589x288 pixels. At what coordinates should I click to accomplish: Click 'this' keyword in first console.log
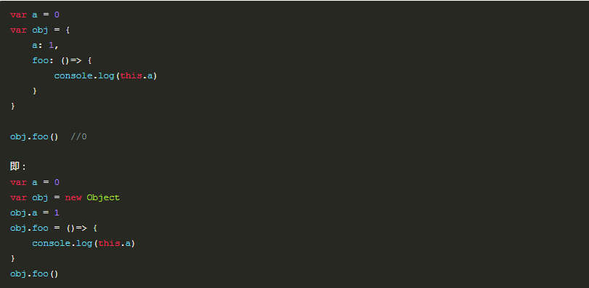[131, 75]
